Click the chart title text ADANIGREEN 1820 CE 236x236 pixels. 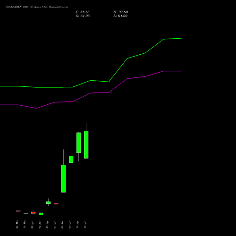point(19,7)
